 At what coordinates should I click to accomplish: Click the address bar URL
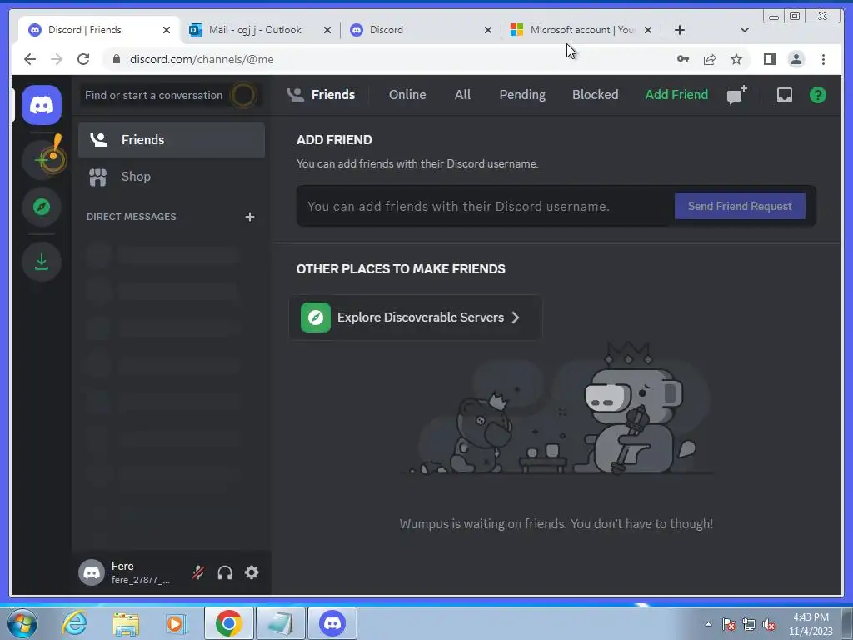[x=202, y=59]
